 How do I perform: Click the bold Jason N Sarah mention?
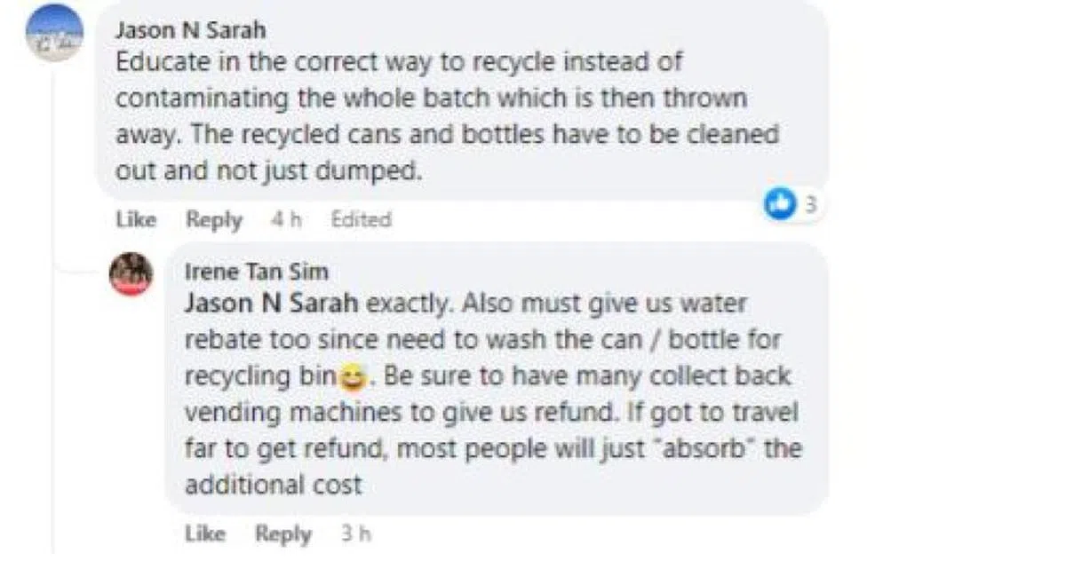tap(271, 304)
